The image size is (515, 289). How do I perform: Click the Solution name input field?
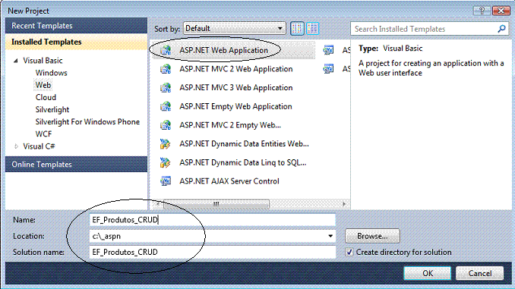point(213,252)
